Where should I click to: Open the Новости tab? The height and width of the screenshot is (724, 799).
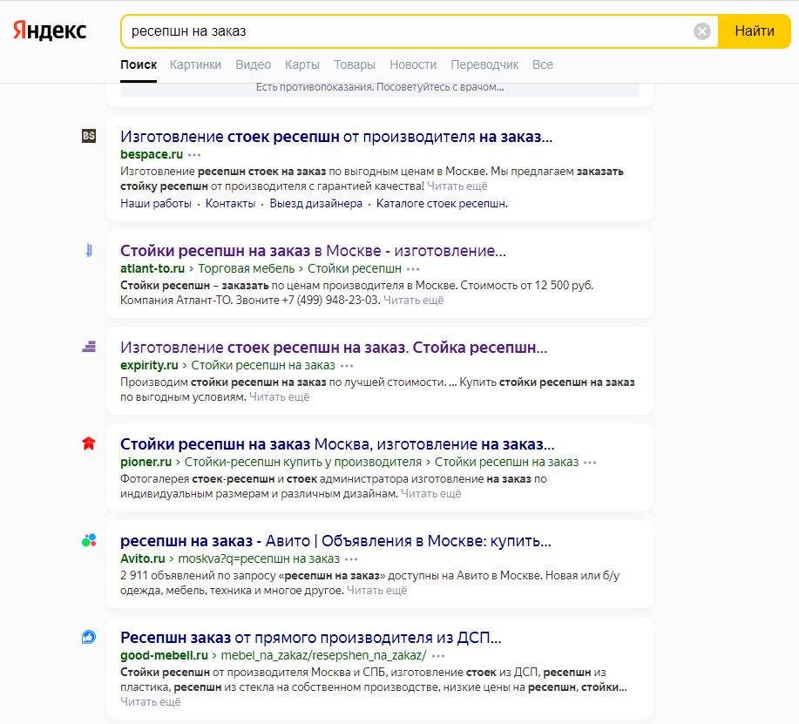(413, 64)
